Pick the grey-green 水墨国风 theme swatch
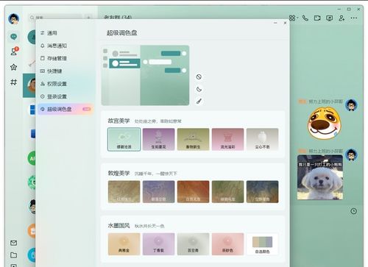Screen dimensions: 368x267 click(194, 244)
